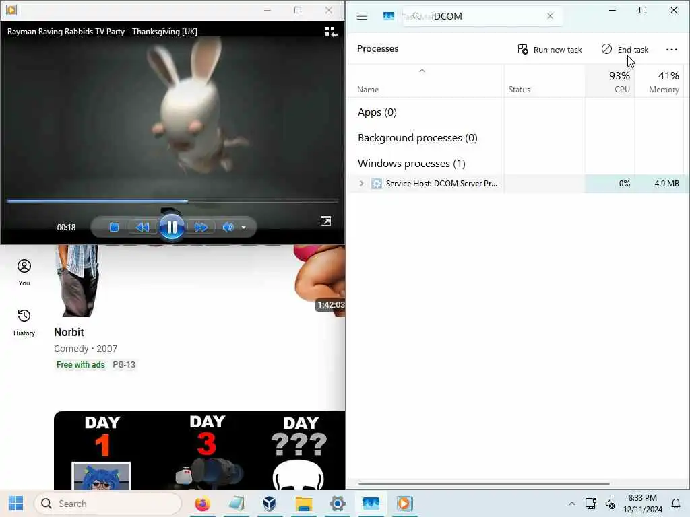Click the rewind button in Media Player

(x=142, y=228)
